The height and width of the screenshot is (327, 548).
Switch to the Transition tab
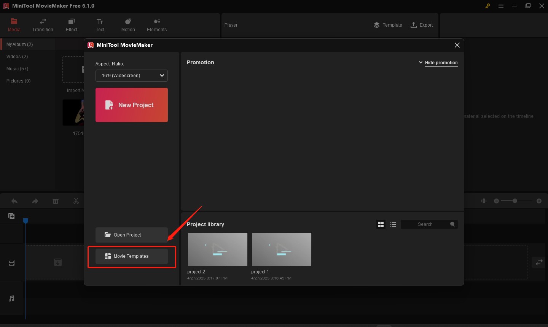coord(43,25)
